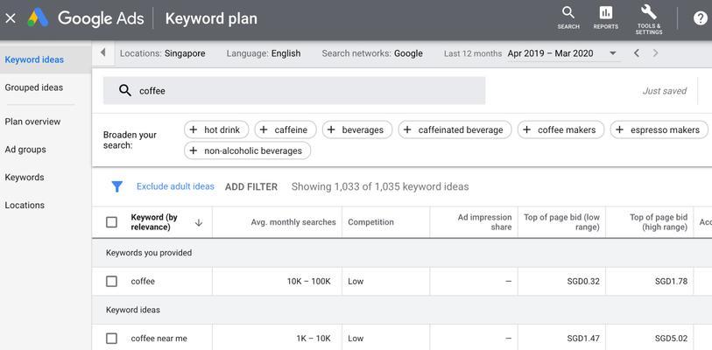The width and height of the screenshot is (712, 350).
Task: Click Exclude adult ideas link
Action: click(x=175, y=186)
